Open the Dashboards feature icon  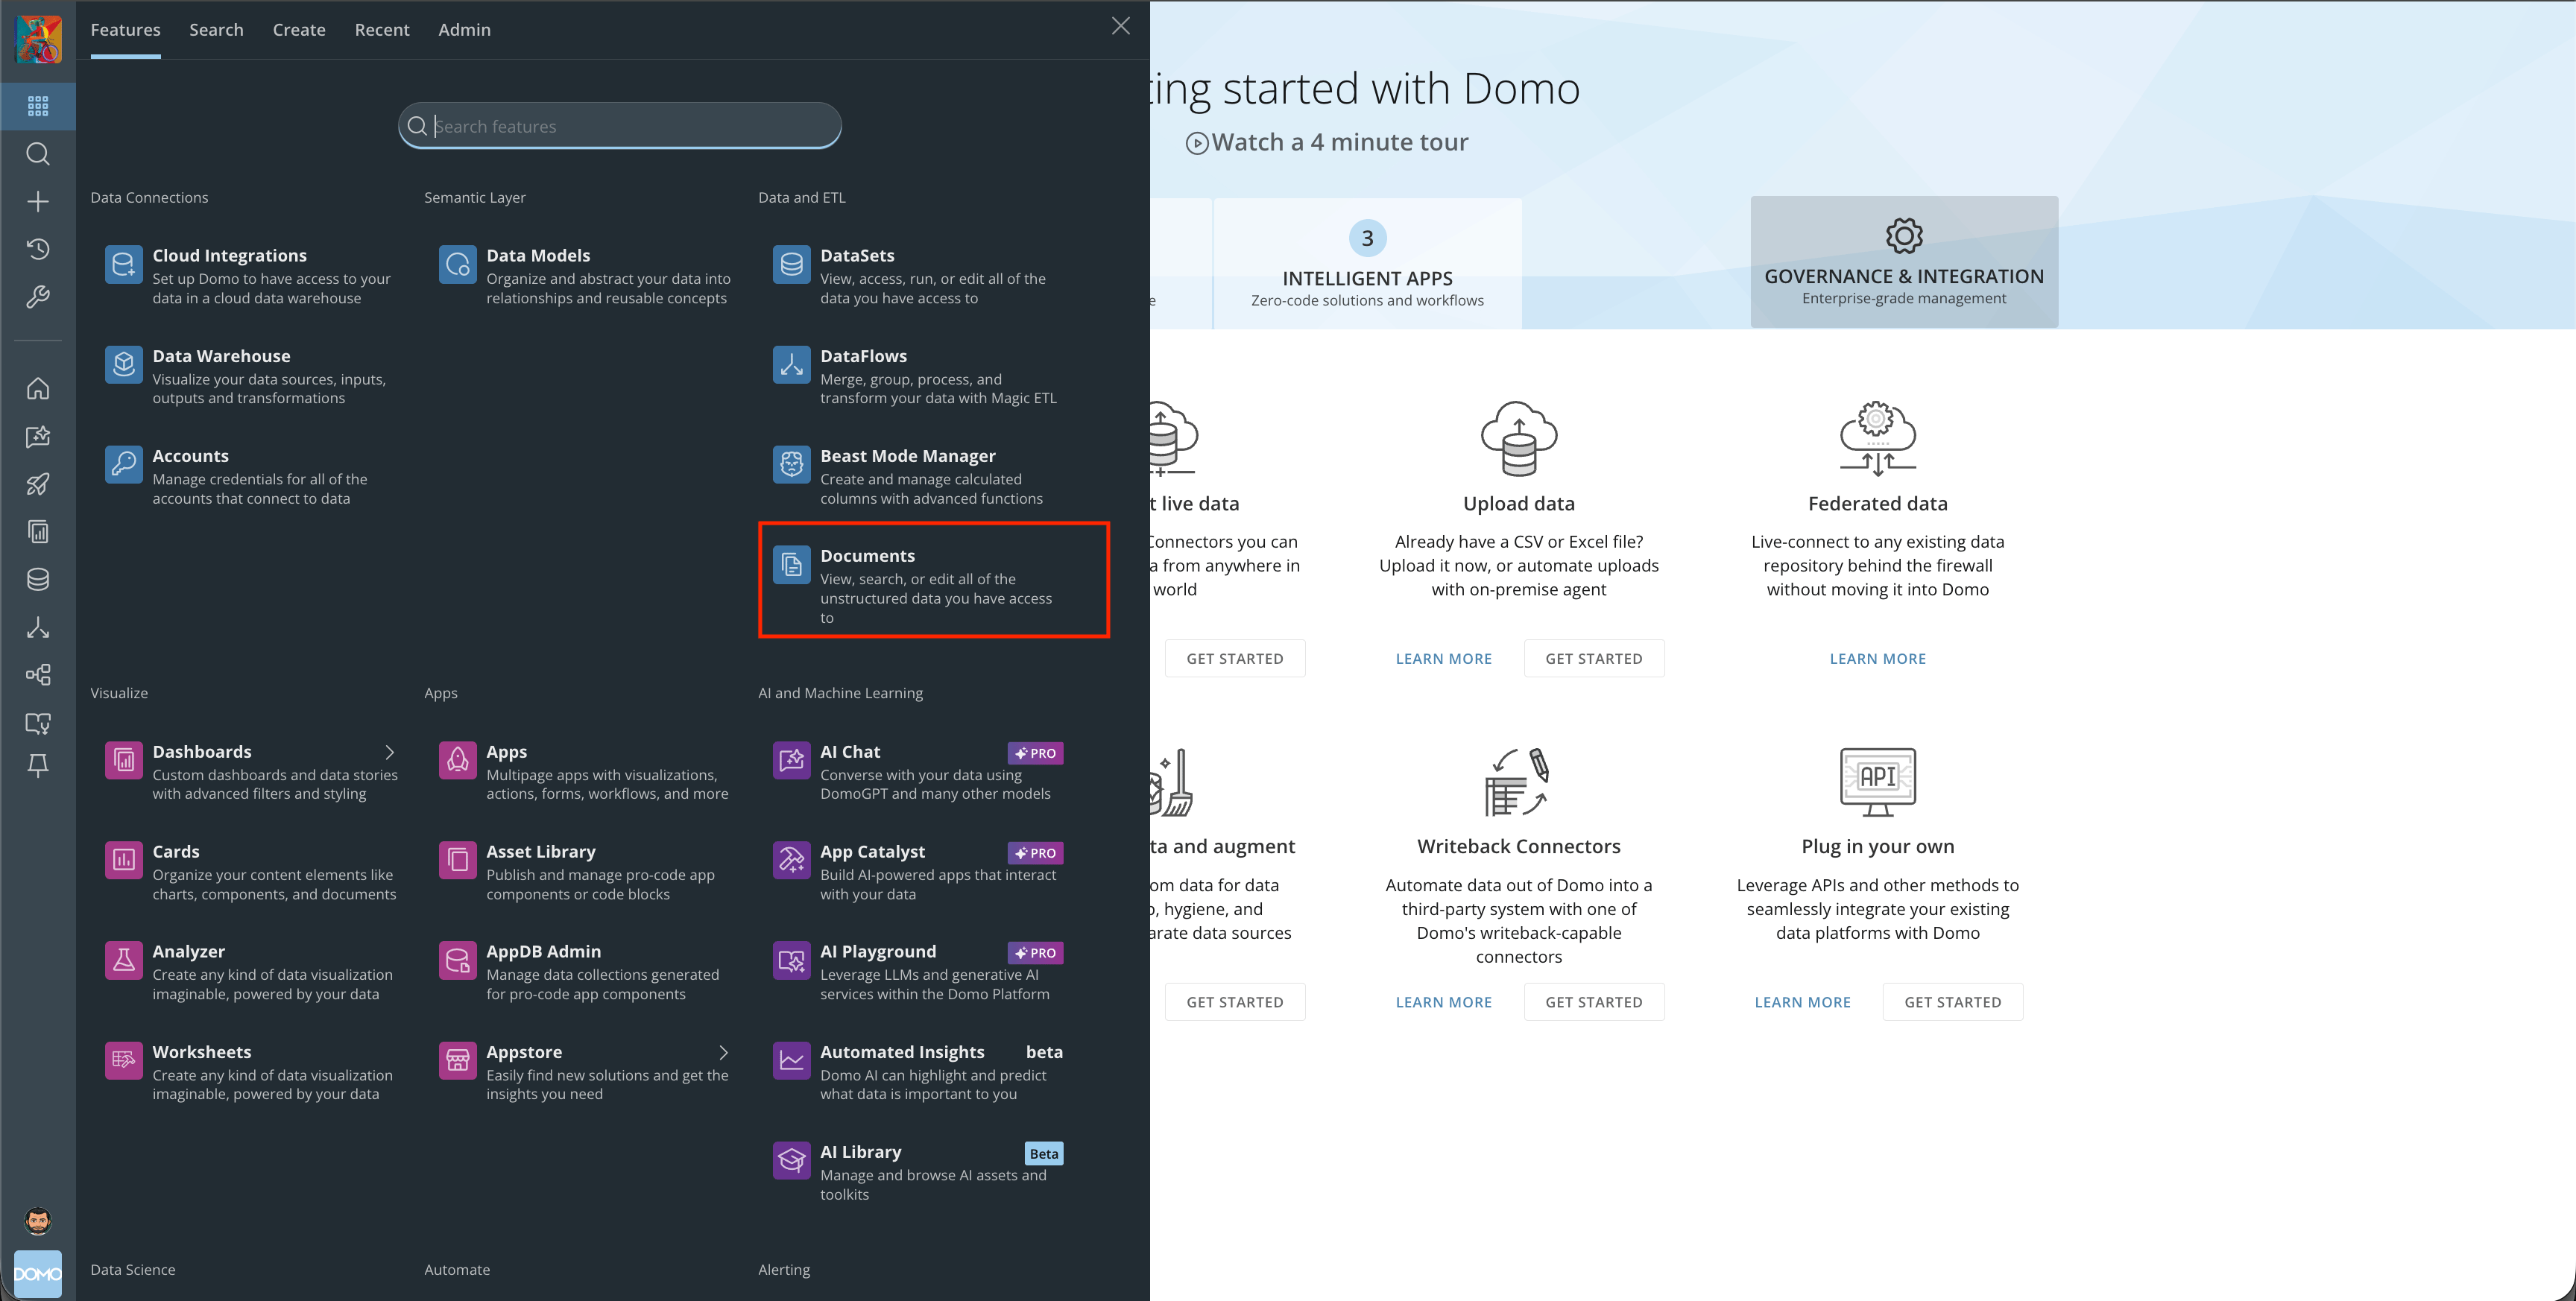124,761
